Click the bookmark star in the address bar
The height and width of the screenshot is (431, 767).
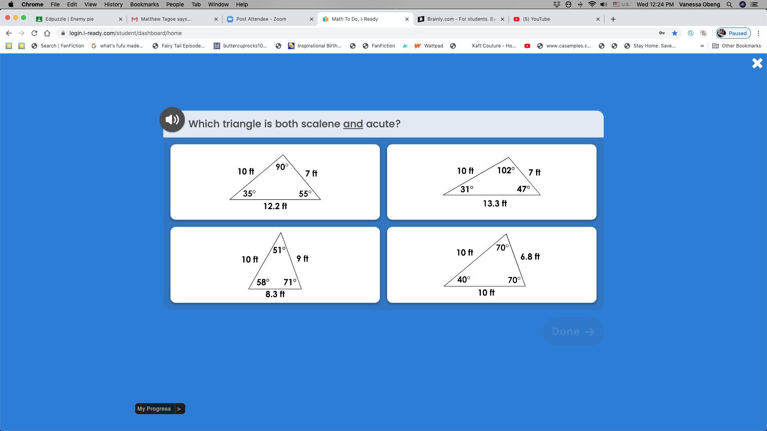(x=675, y=33)
